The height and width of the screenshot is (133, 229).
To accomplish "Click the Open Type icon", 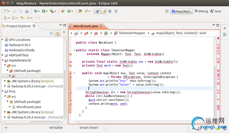I will click(80, 11).
